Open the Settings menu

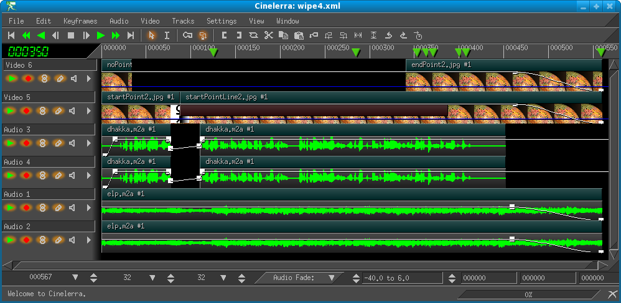coord(222,21)
